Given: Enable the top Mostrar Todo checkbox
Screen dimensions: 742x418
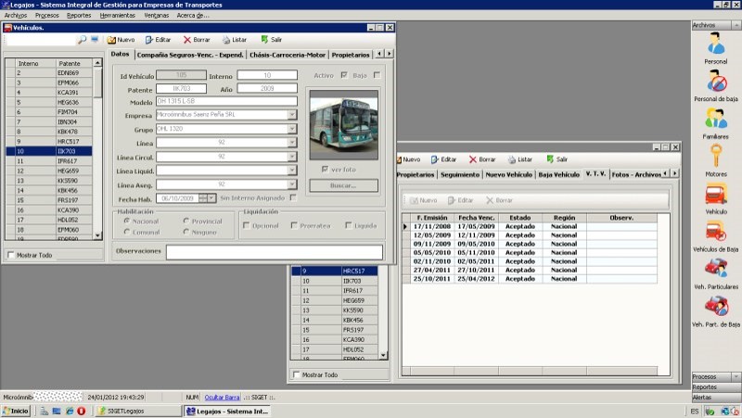Looking at the screenshot, I should (11, 255).
